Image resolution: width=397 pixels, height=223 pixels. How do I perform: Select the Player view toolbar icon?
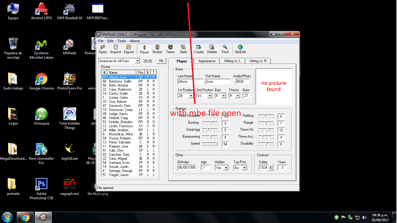[x=144, y=49]
